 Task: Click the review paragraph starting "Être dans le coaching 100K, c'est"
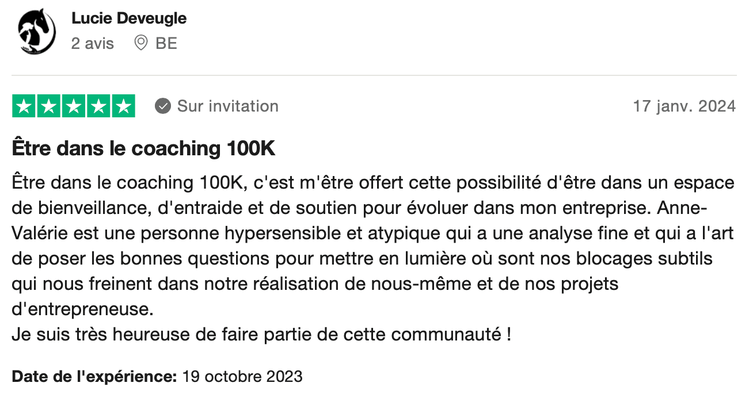(x=373, y=246)
